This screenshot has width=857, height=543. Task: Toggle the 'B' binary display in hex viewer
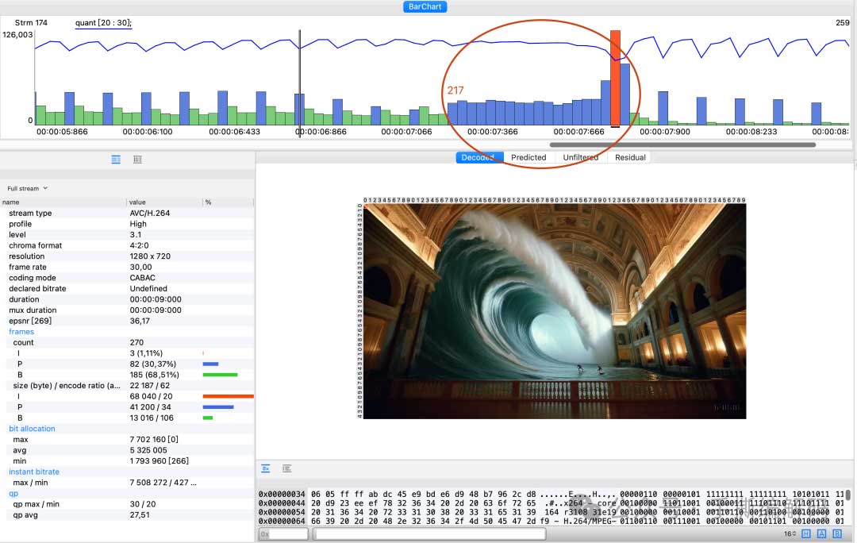(x=836, y=534)
